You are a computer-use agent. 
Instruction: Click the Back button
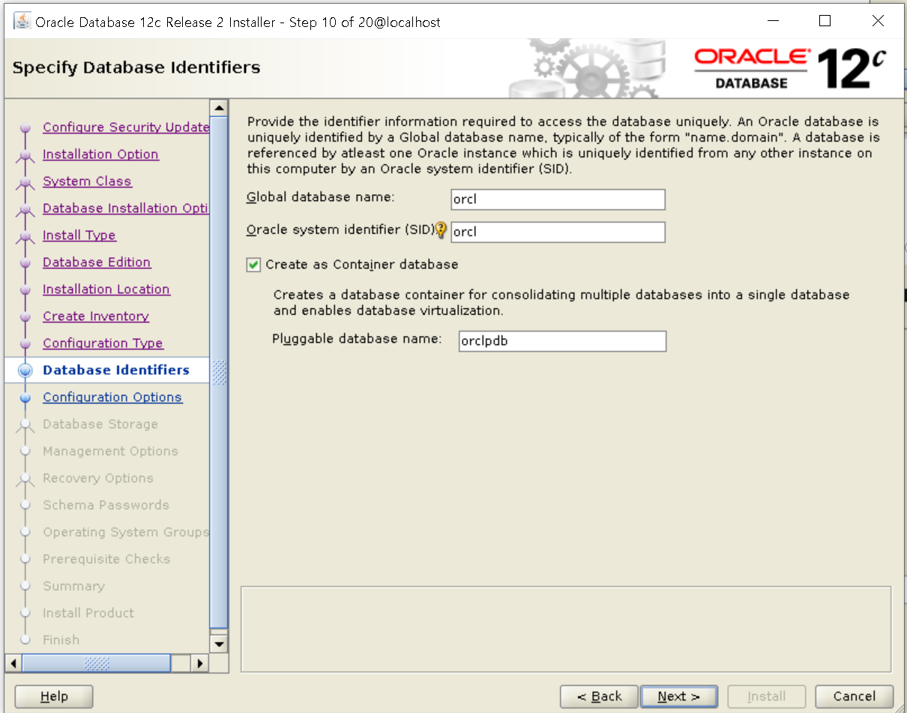click(599, 697)
